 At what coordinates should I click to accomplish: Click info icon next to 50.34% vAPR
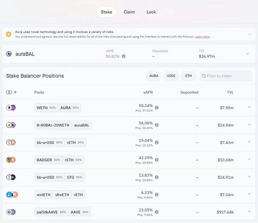tap(157, 108)
